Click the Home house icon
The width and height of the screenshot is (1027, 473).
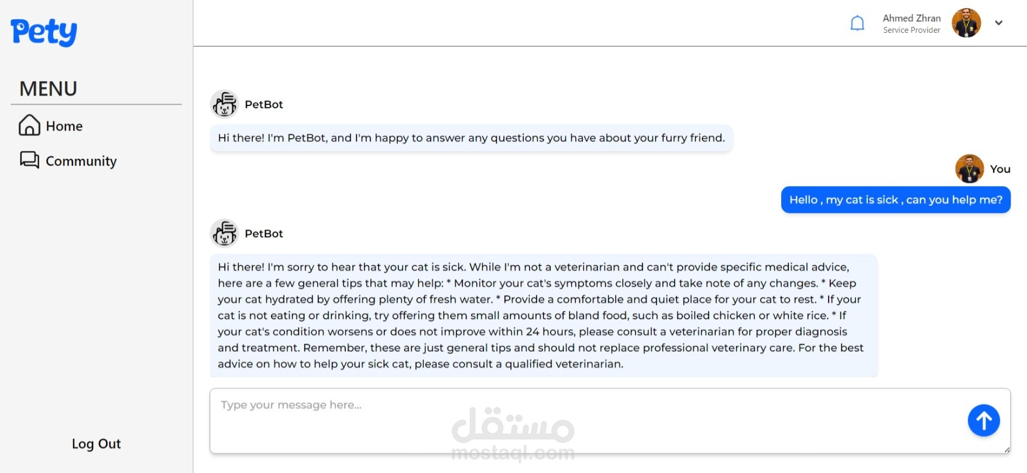point(29,125)
